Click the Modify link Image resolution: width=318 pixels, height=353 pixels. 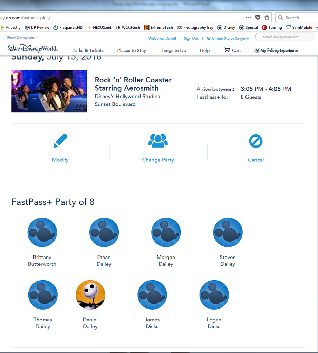[x=60, y=160]
